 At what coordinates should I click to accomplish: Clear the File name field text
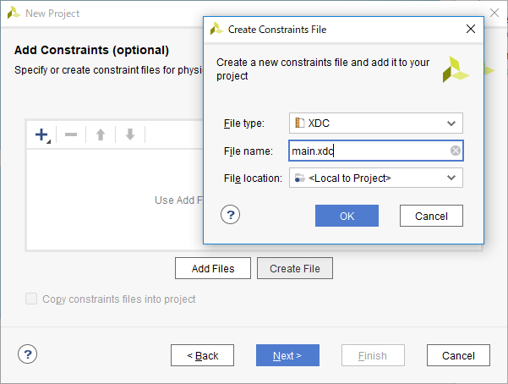456,151
